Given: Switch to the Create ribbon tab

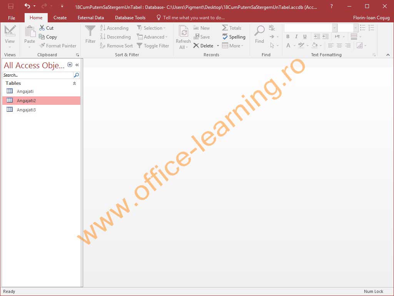Looking at the screenshot, I should point(60,18).
